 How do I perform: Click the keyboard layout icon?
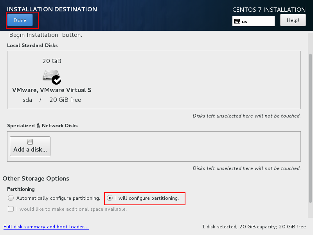pos(237,21)
